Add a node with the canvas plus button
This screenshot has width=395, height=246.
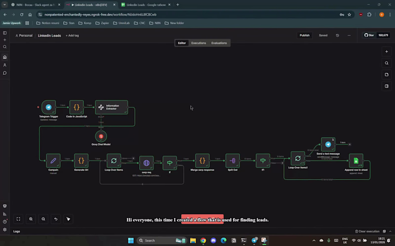point(387,52)
